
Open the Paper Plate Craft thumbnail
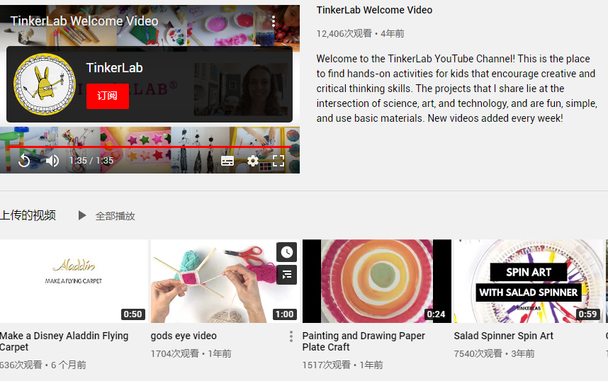376,281
